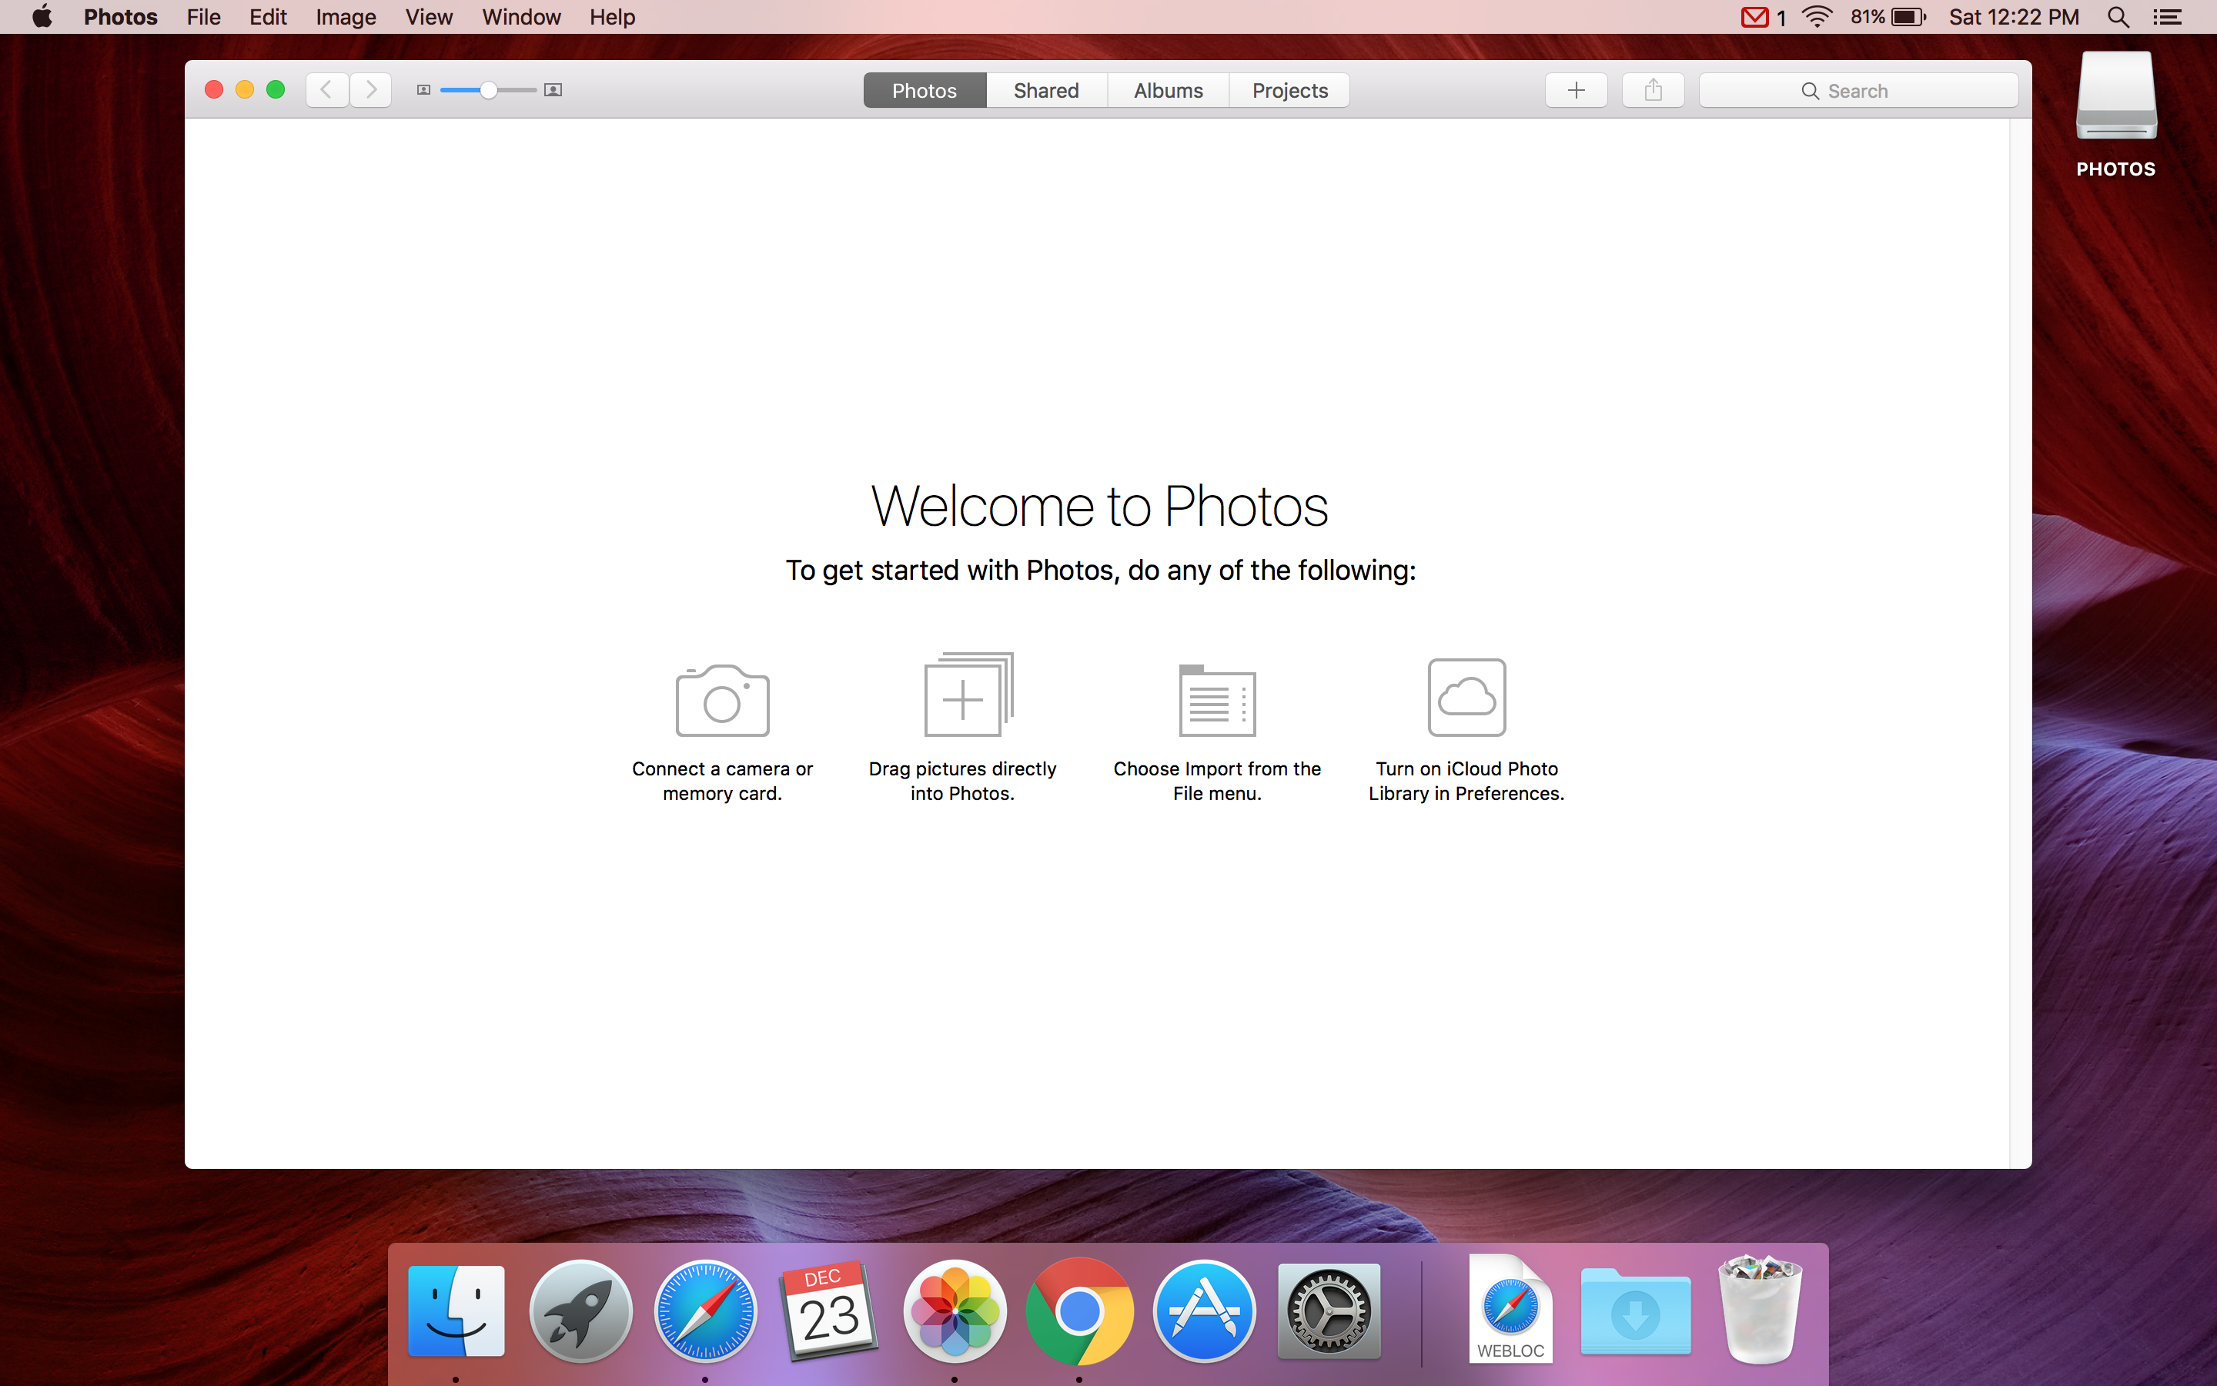Open Spotlight search in the menu bar

click(x=2118, y=16)
